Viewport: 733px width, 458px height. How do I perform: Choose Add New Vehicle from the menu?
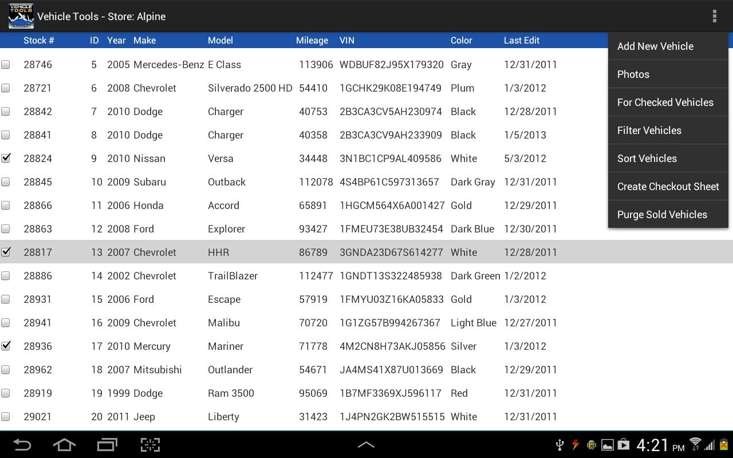(668, 46)
